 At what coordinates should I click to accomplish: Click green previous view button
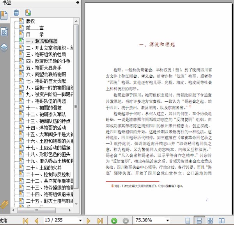[x=114, y=221]
